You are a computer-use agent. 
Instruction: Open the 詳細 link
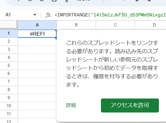(71, 105)
